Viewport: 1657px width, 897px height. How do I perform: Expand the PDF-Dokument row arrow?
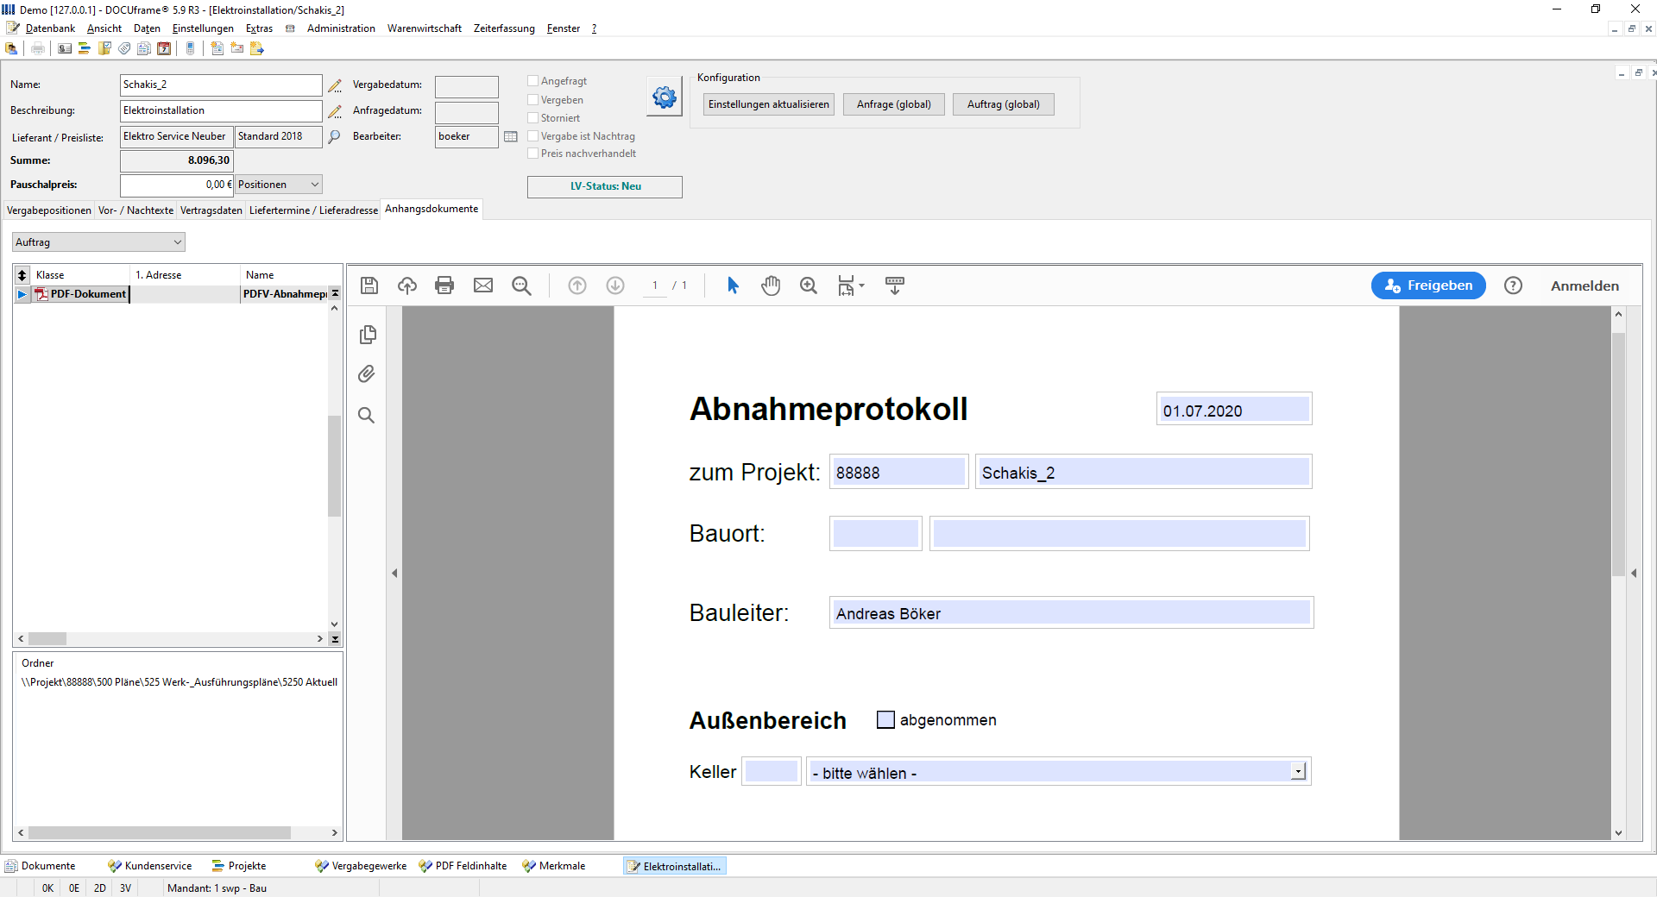coord(22,294)
